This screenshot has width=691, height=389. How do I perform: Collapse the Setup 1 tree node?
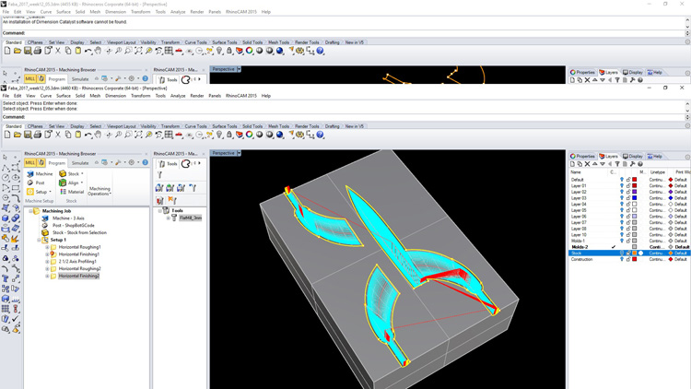tap(39, 240)
